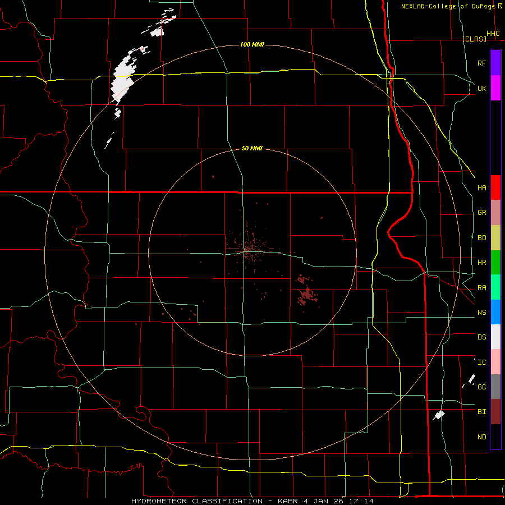Click the "[CLAS]" units label
This screenshot has height=505, width=505.
tap(474, 39)
